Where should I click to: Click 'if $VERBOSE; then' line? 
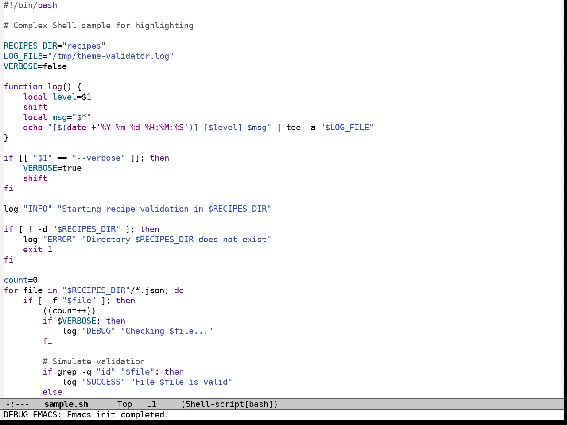[84, 321]
